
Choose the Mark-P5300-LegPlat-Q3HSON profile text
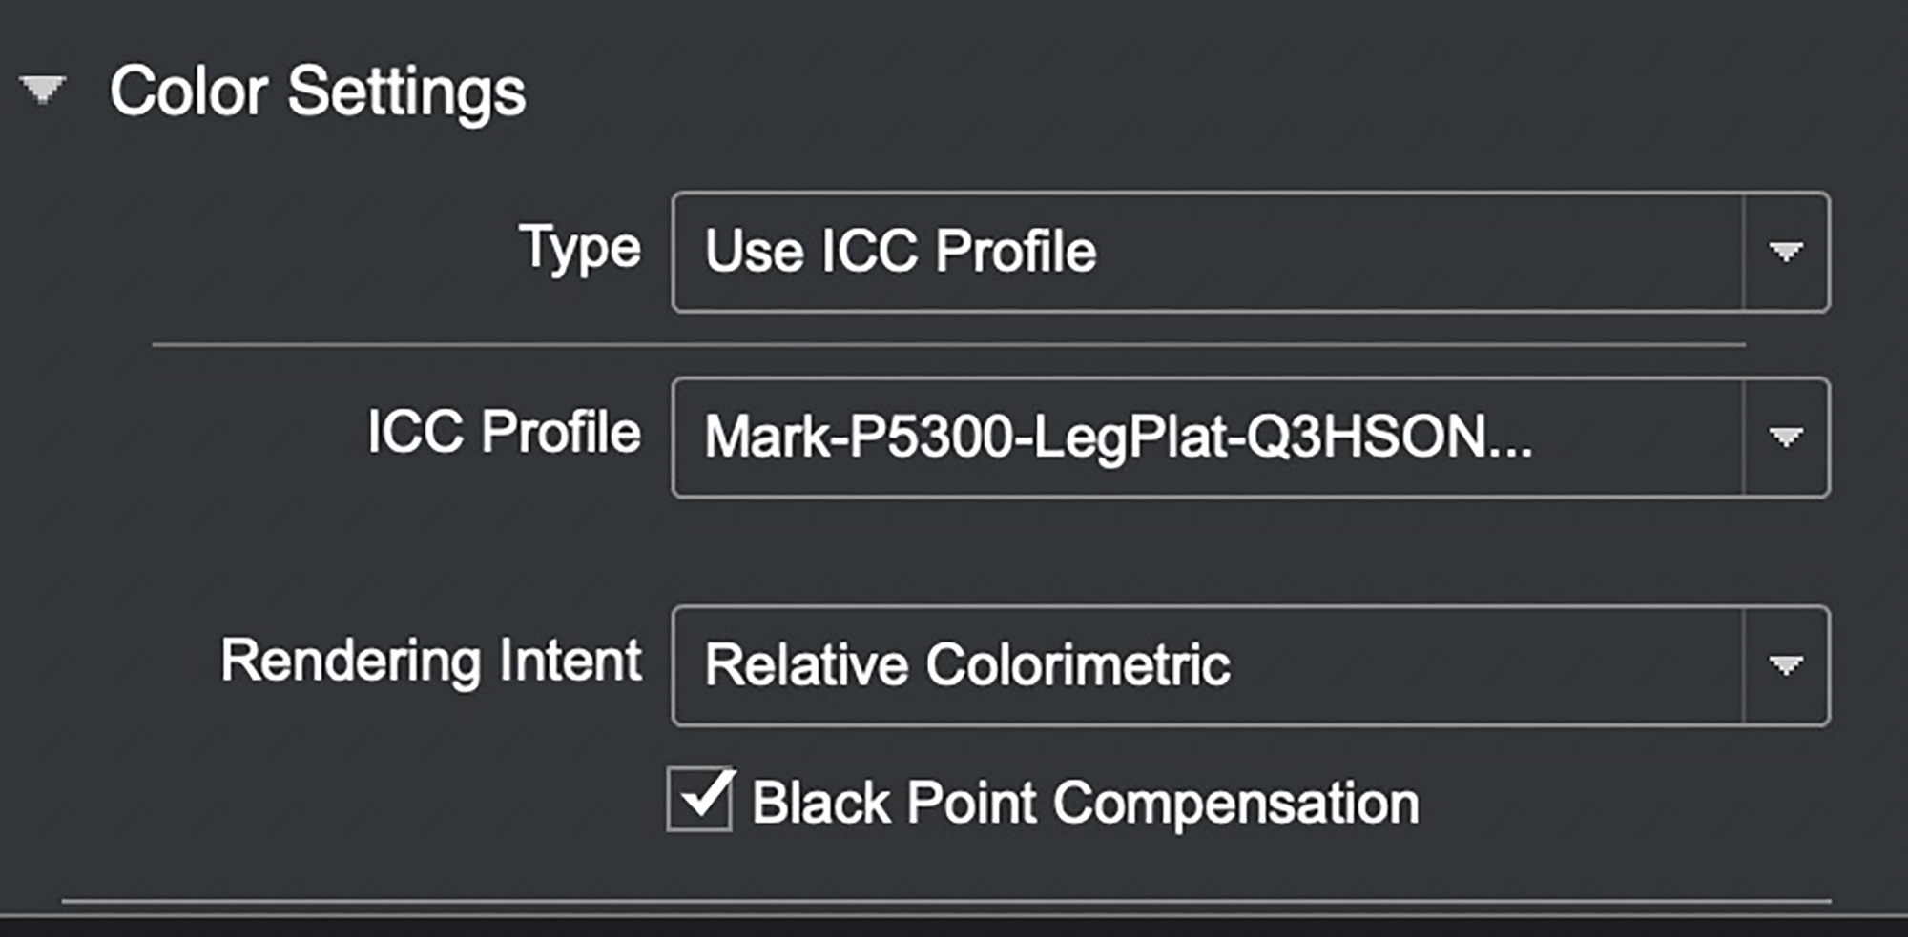pyautogui.click(x=1118, y=438)
